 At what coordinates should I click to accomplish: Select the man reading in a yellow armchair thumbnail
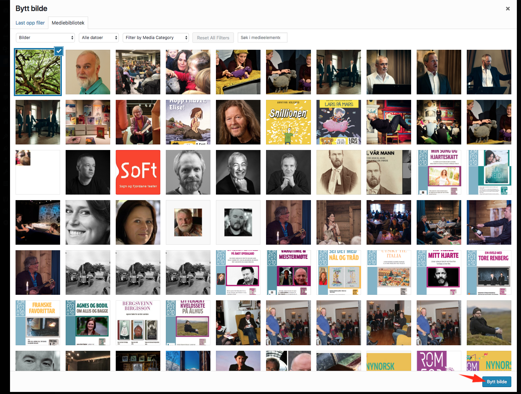point(238,323)
